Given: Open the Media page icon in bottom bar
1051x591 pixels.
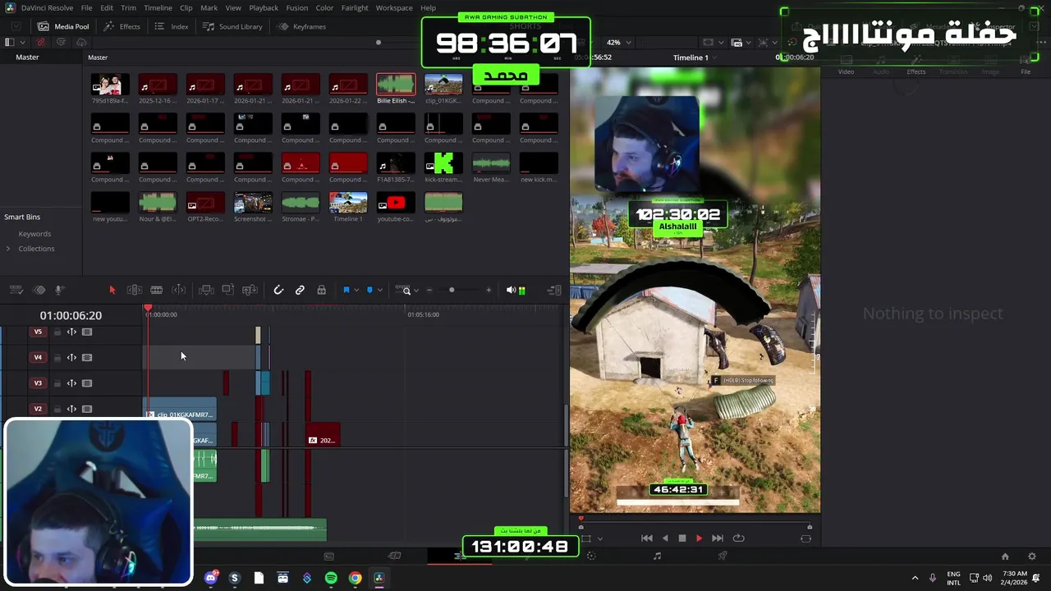Looking at the screenshot, I should click(328, 556).
